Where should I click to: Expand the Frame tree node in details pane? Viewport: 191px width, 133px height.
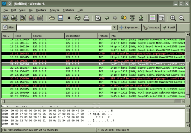pos(3,106)
